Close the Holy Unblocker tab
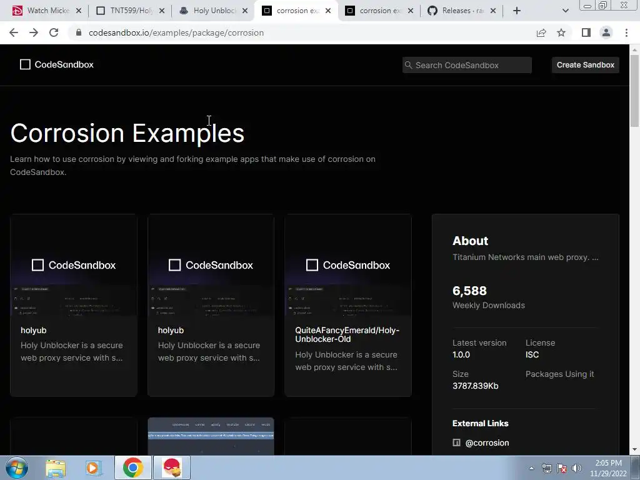 (245, 11)
